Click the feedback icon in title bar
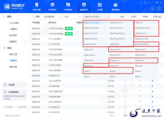 pos(145,3)
